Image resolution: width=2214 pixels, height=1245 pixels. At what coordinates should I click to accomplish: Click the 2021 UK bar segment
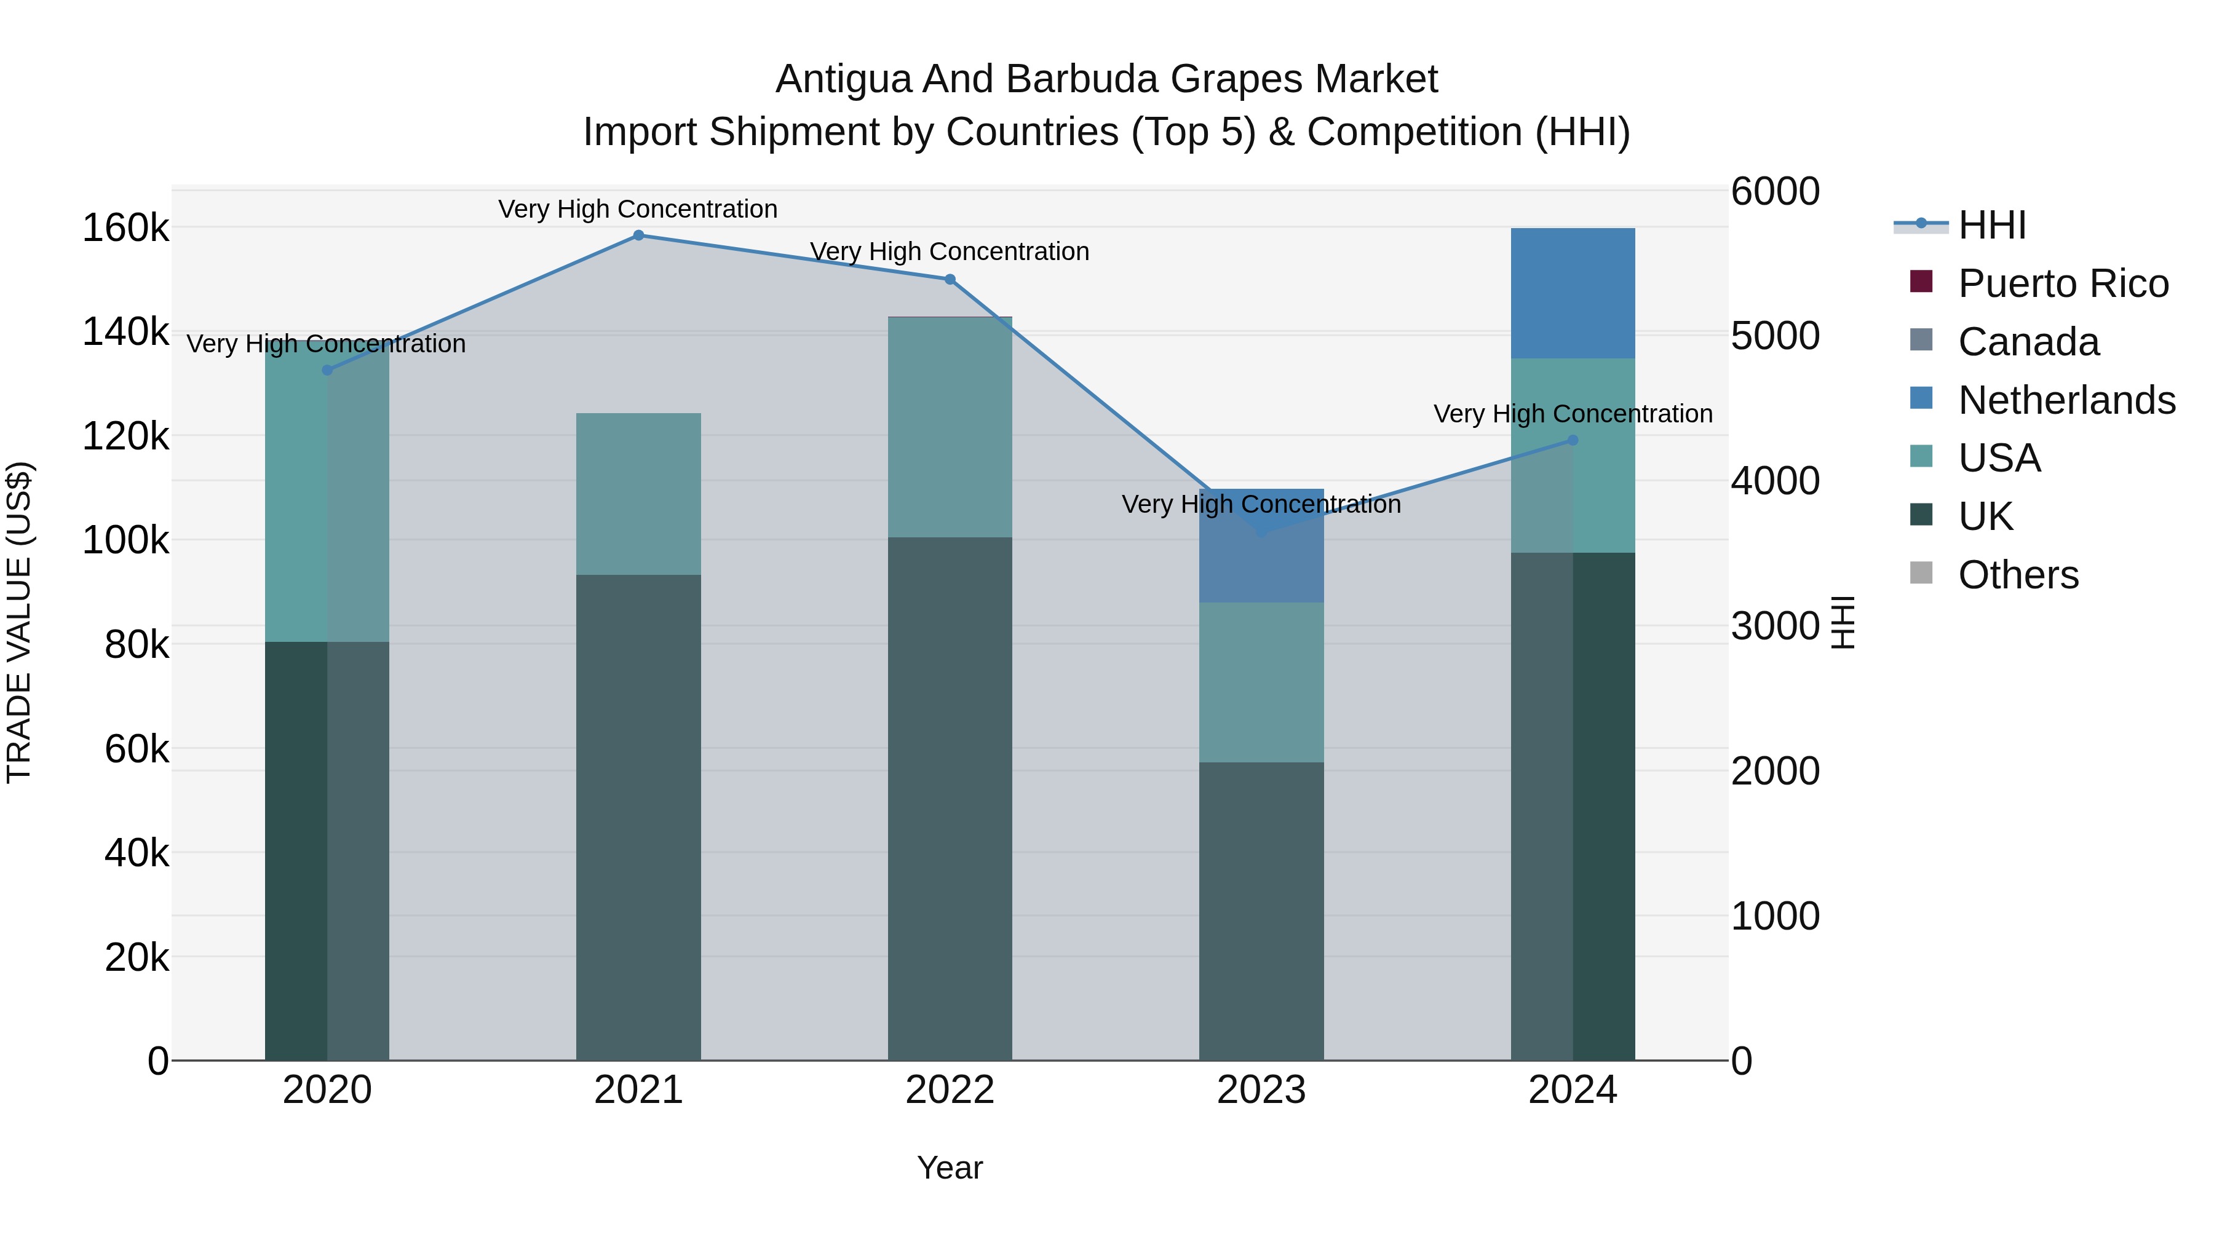tap(638, 817)
